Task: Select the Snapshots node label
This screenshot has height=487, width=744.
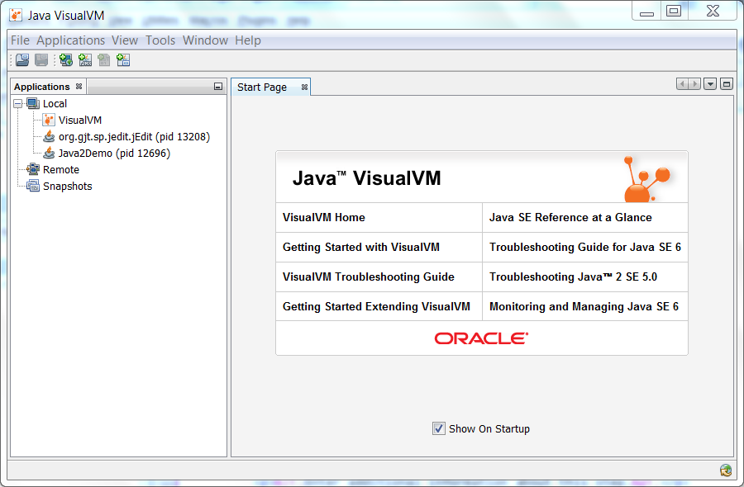Action: pyautogui.click(x=68, y=187)
